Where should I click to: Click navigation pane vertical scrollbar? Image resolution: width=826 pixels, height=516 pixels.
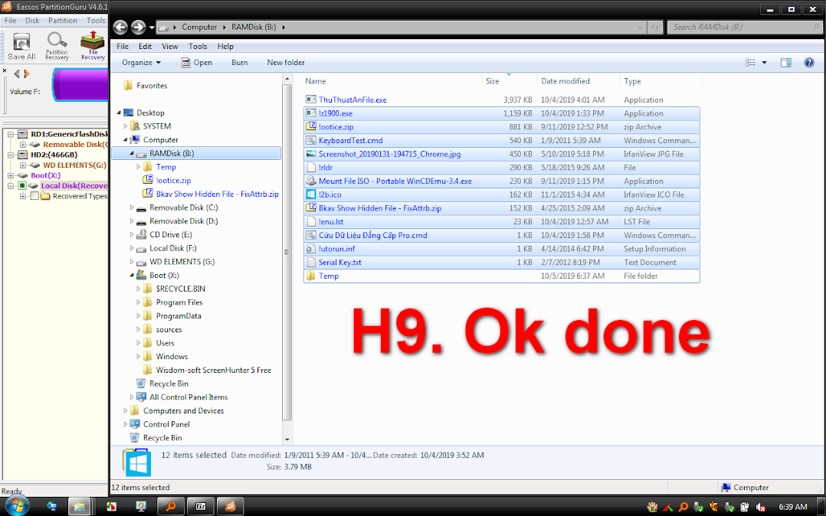click(x=287, y=253)
